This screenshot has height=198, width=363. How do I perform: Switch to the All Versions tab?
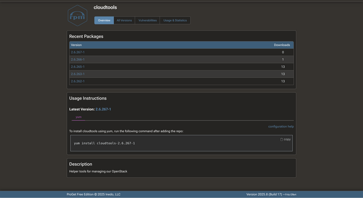pyautogui.click(x=124, y=20)
